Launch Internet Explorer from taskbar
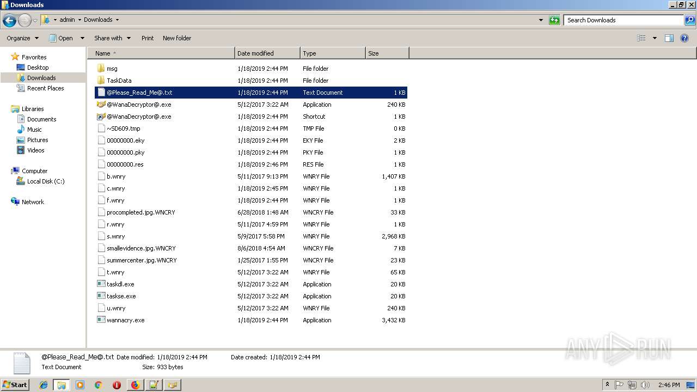 [44, 385]
